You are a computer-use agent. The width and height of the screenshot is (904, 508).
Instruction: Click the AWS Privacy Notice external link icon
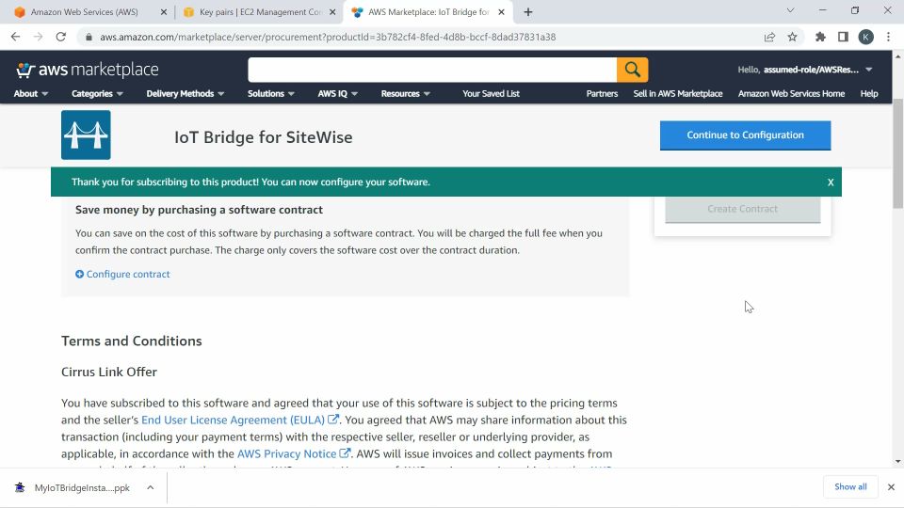[x=345, y=453]
